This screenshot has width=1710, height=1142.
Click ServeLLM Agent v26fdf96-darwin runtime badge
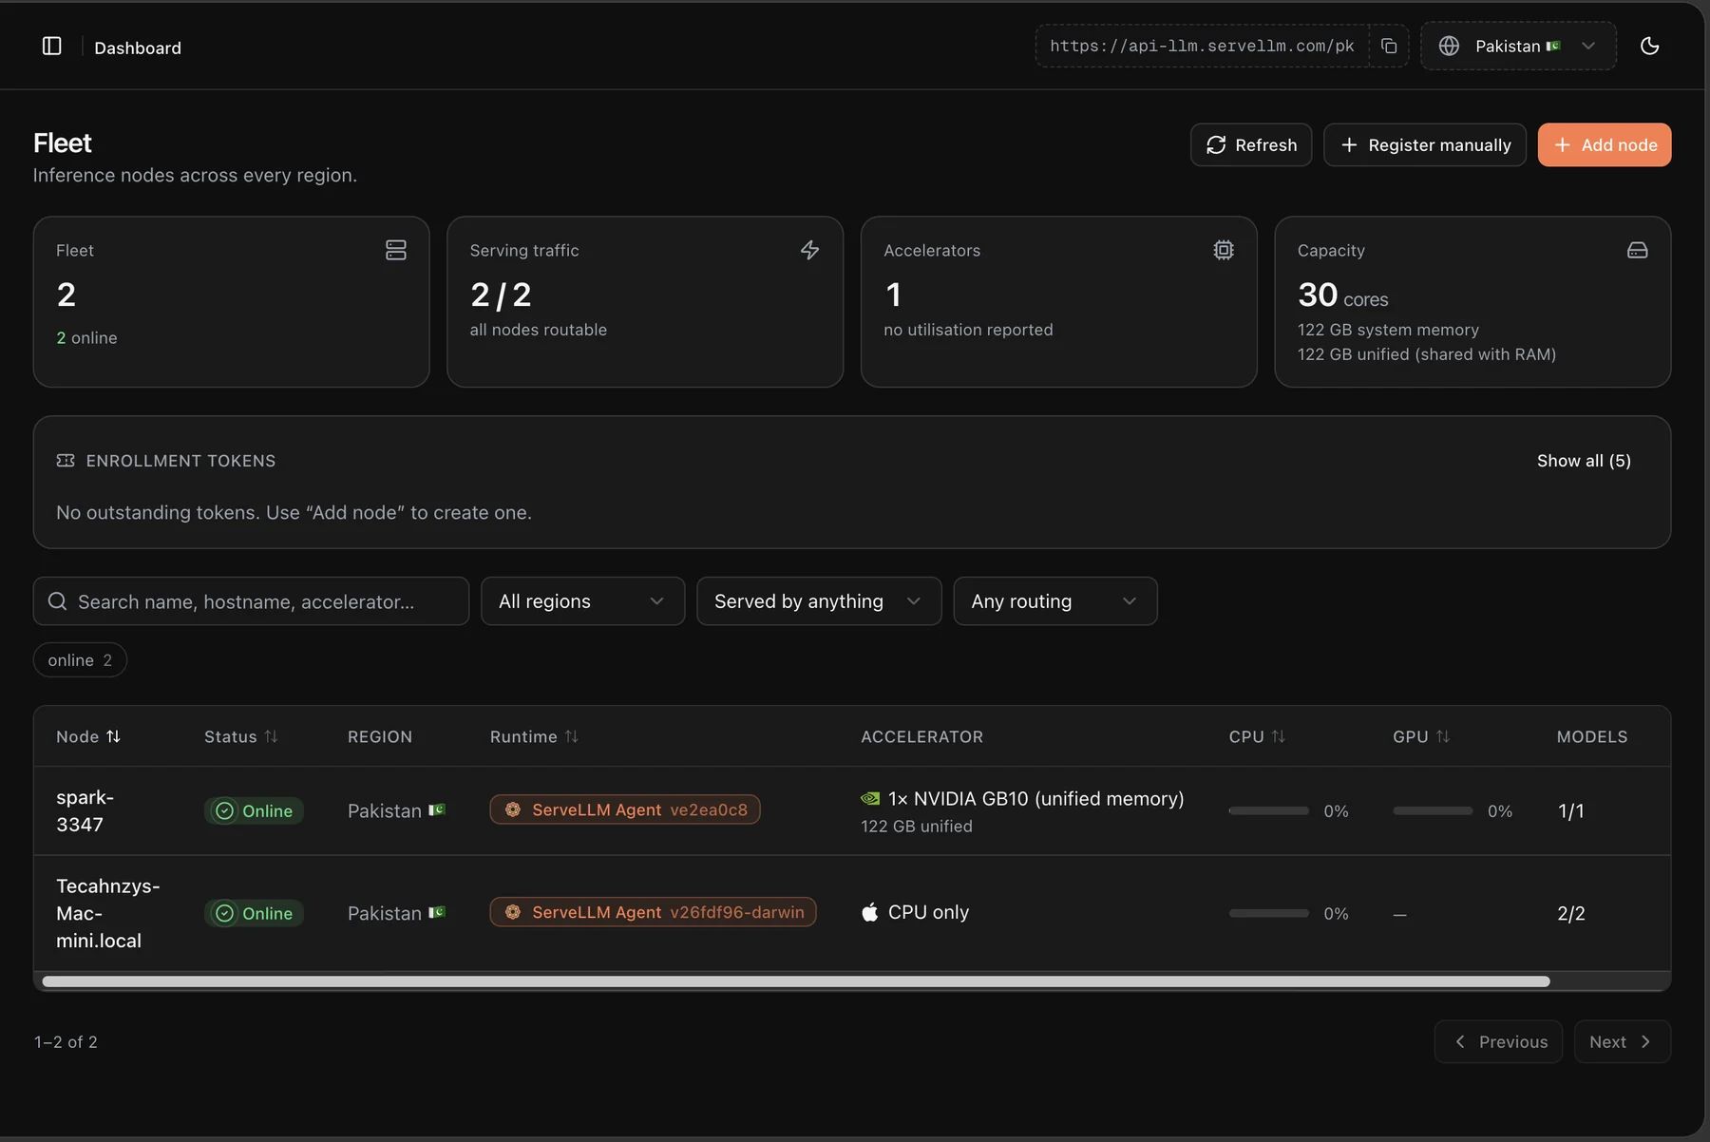pyautogui.click(x=653, y=912)
